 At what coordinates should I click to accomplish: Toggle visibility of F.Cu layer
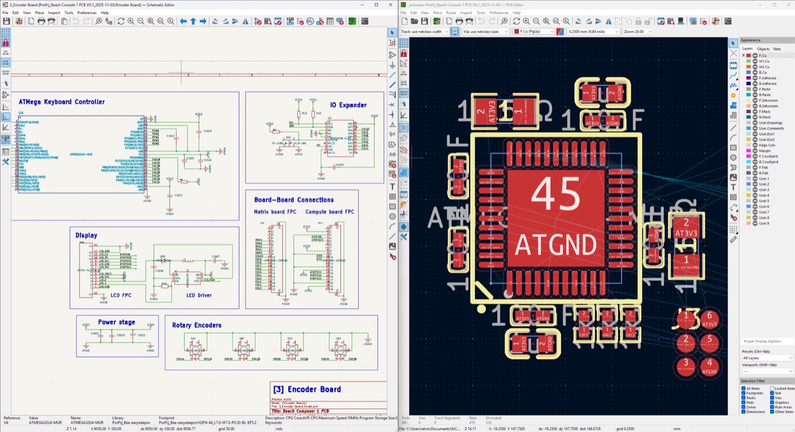pos(755,56)
